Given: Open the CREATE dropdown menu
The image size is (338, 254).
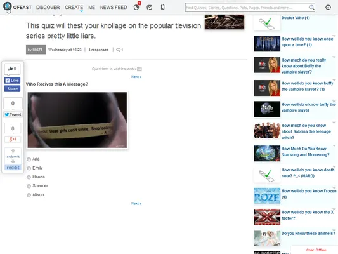Looking at the screenshot, I should tap(74, 8).
